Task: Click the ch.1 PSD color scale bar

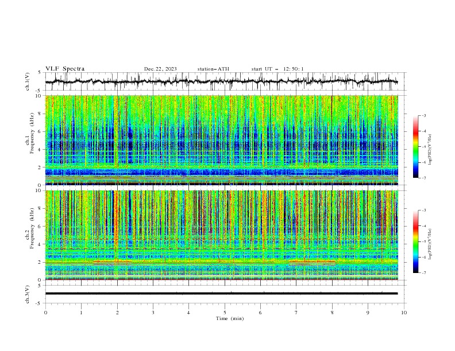Action: [415, 147]
